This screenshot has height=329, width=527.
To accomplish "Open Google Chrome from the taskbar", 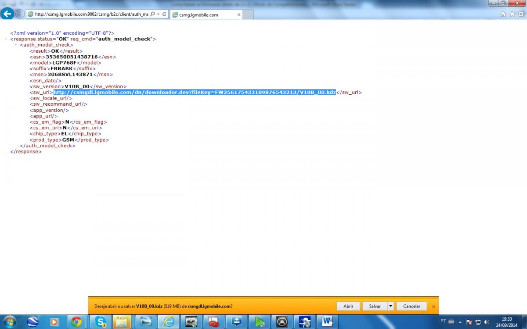I will tap(77, 322).
